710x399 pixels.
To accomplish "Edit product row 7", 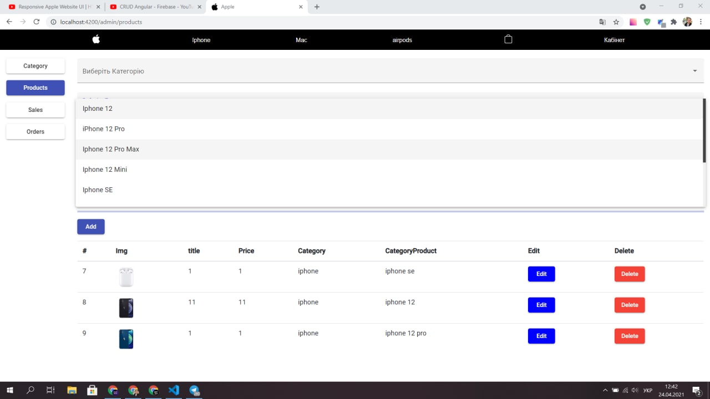I will (541, 274).
